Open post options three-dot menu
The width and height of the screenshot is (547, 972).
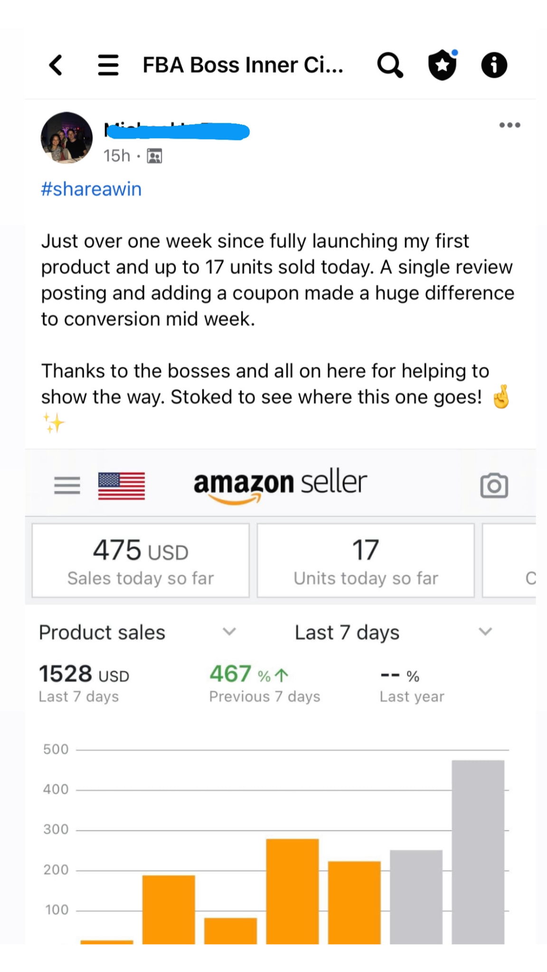click(509, 125)
